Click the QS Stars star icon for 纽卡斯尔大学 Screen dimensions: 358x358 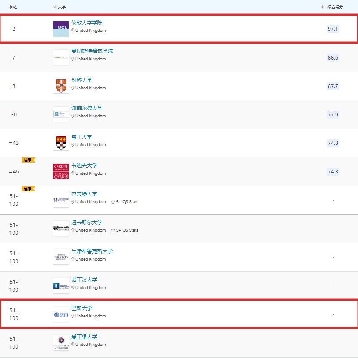coord(113,230)
